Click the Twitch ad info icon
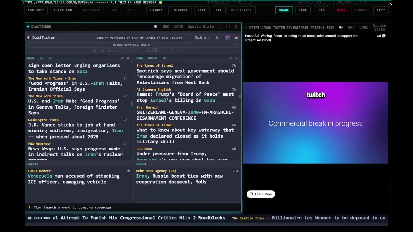This screenshot has height=232, width=413. (x=384, y=36)
